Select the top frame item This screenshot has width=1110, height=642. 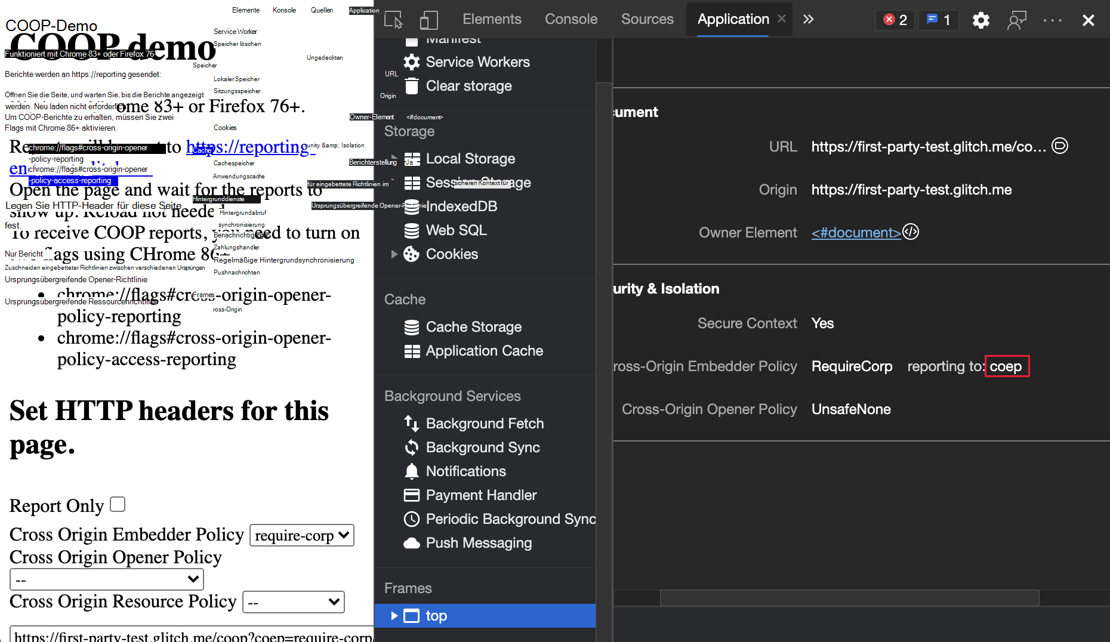(x=485, y=616)
